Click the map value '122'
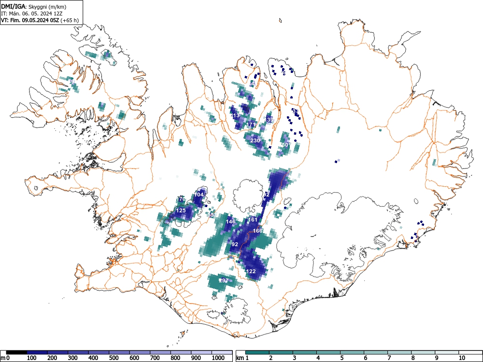 click(x=251, y=271)
